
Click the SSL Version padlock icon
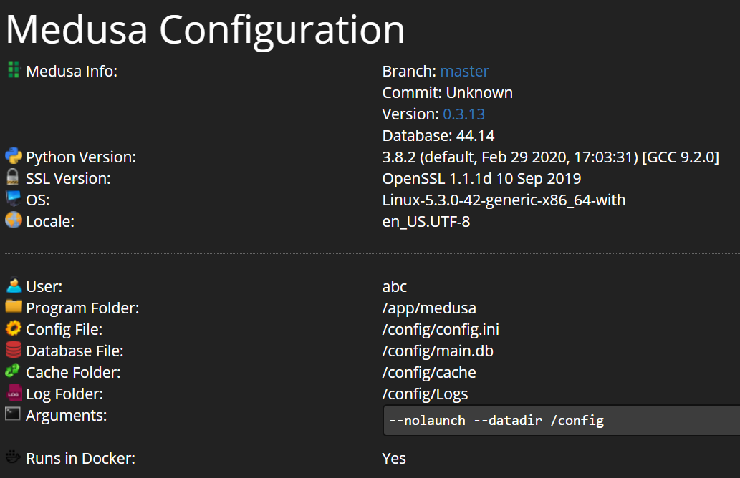[x=13, y=177]
